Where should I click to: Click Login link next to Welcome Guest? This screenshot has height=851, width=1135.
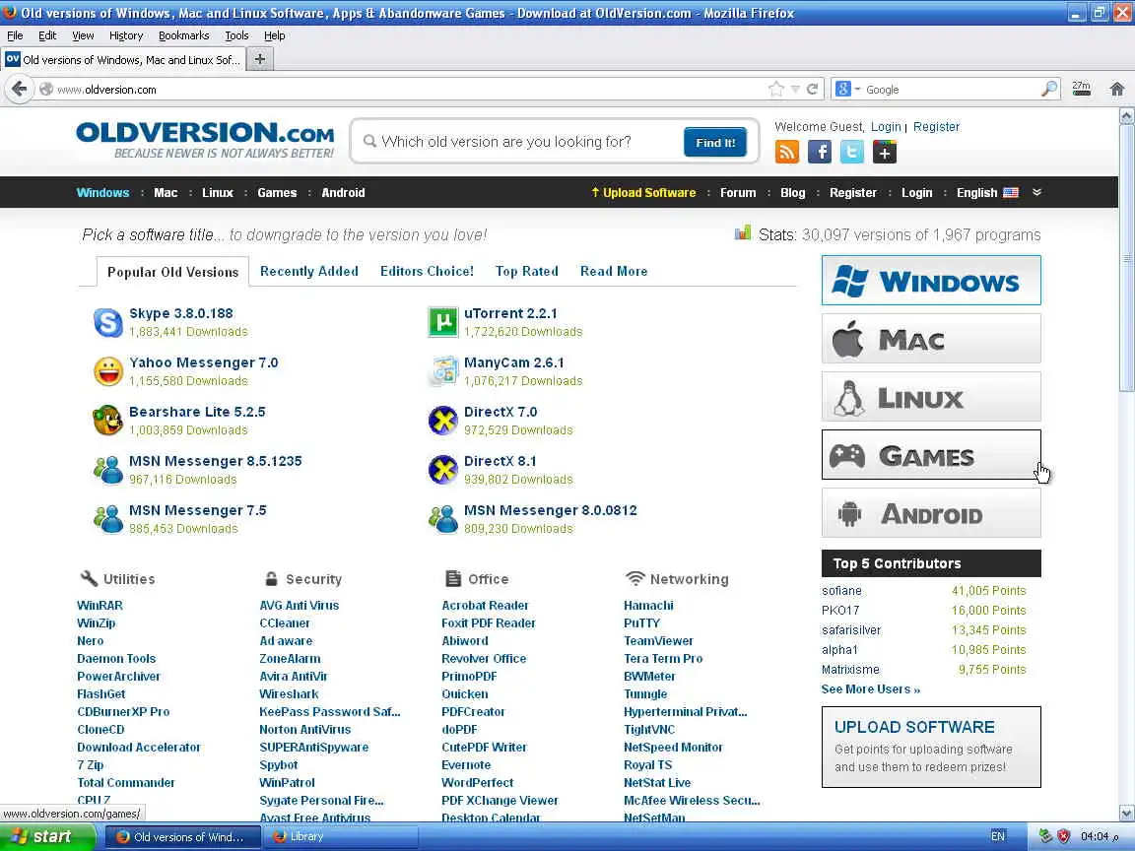886,127
